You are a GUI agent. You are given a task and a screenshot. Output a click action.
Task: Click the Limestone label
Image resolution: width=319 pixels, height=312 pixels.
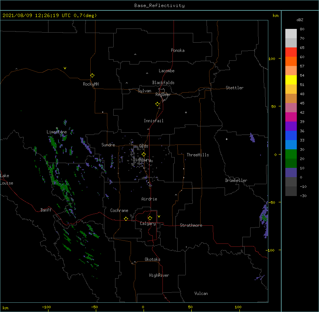click(57, 132)
